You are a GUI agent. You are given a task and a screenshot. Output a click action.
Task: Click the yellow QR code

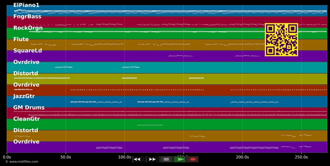click(281, 40)
